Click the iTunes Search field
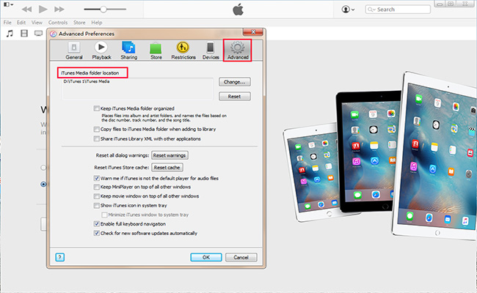Image resolution: width=477 pixels, height=293 pixels. coord(398,10)
